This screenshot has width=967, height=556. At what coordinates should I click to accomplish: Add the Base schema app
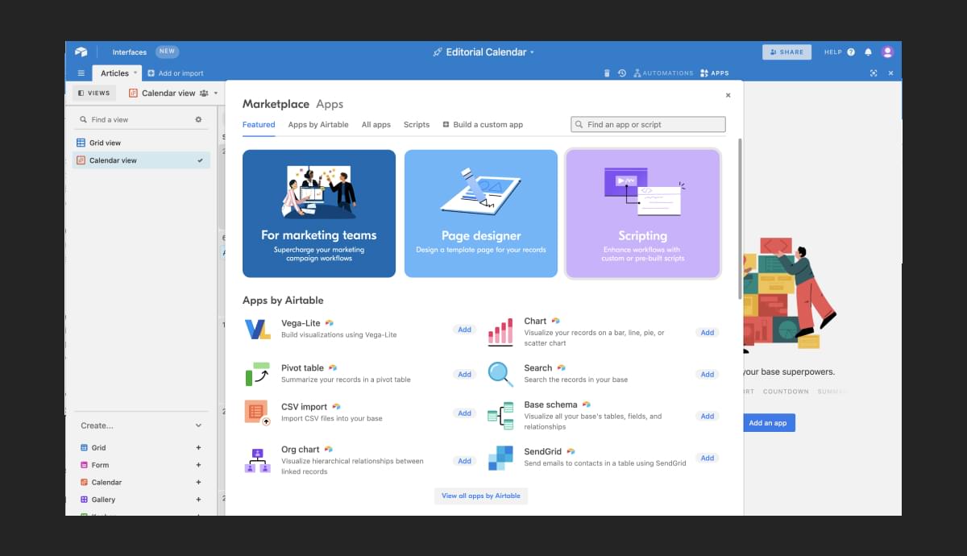tap(707, 417)
